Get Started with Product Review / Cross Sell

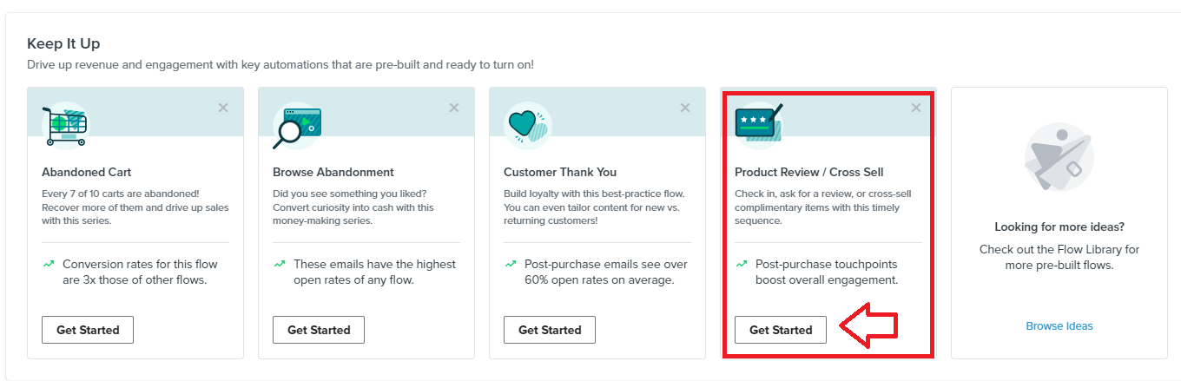coord(781,330)
